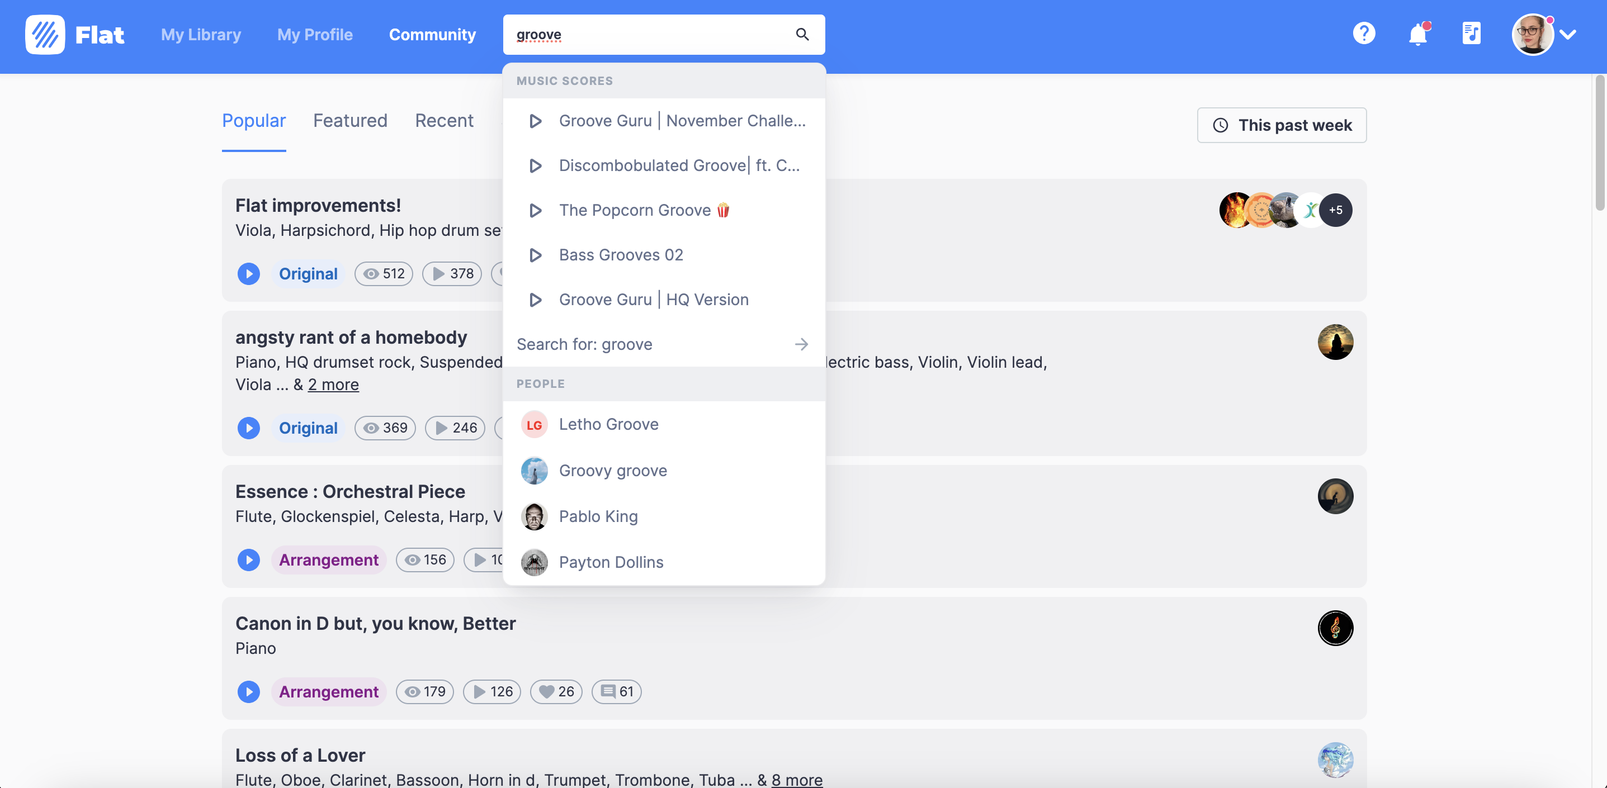Click play button on Essence Orchestral Piece score
Image resolution: width=1607 pixels, height=788 pixels.
pyautogui.click(x=248, y=559)
